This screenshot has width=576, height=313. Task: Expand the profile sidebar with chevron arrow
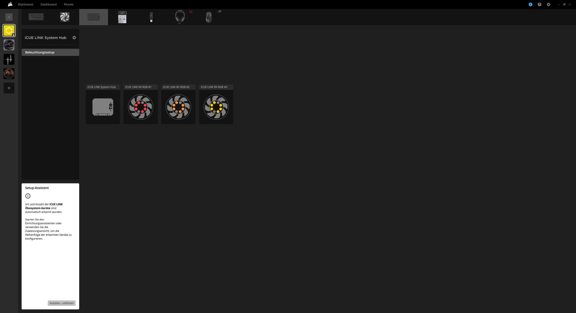(9, 17)
